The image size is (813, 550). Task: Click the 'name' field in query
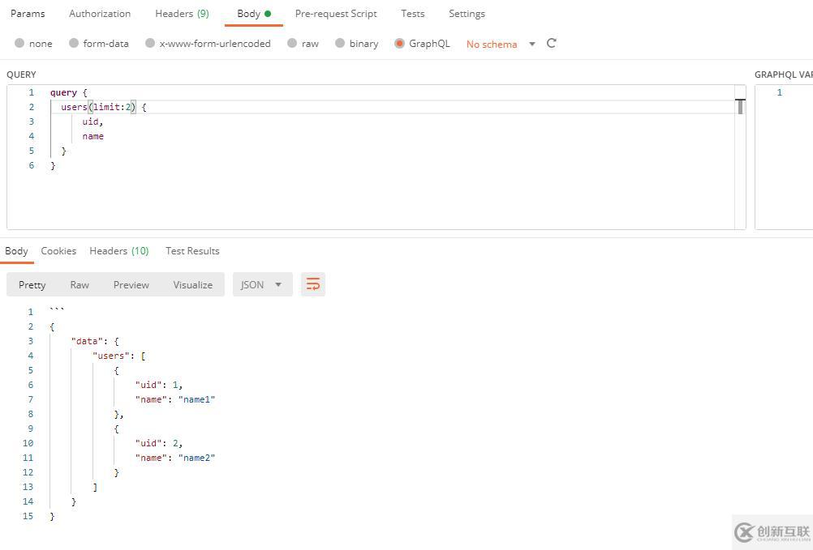tap(92, 136)
